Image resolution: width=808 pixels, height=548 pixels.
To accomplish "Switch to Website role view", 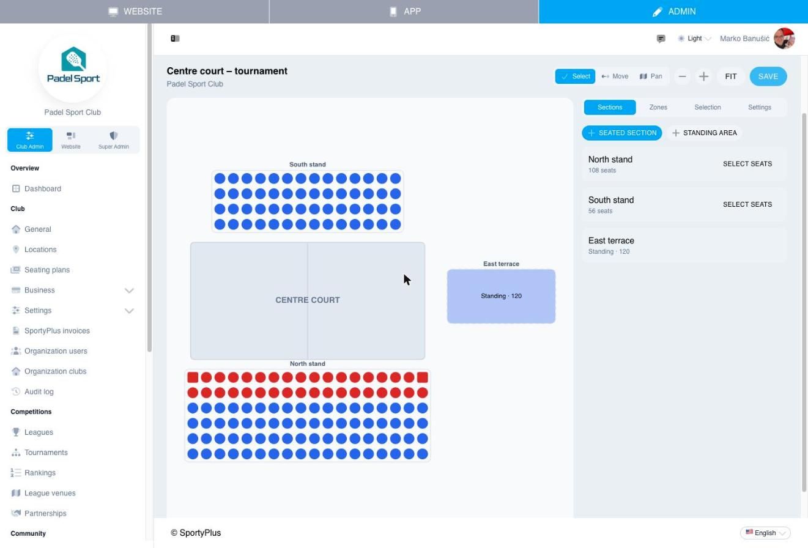I will coord(71,140).
